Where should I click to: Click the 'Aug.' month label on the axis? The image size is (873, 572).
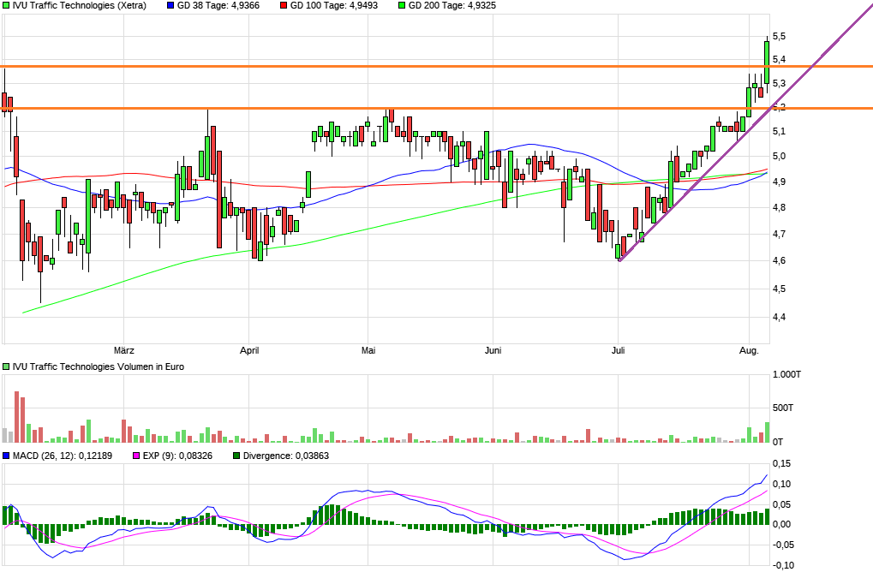749,350
